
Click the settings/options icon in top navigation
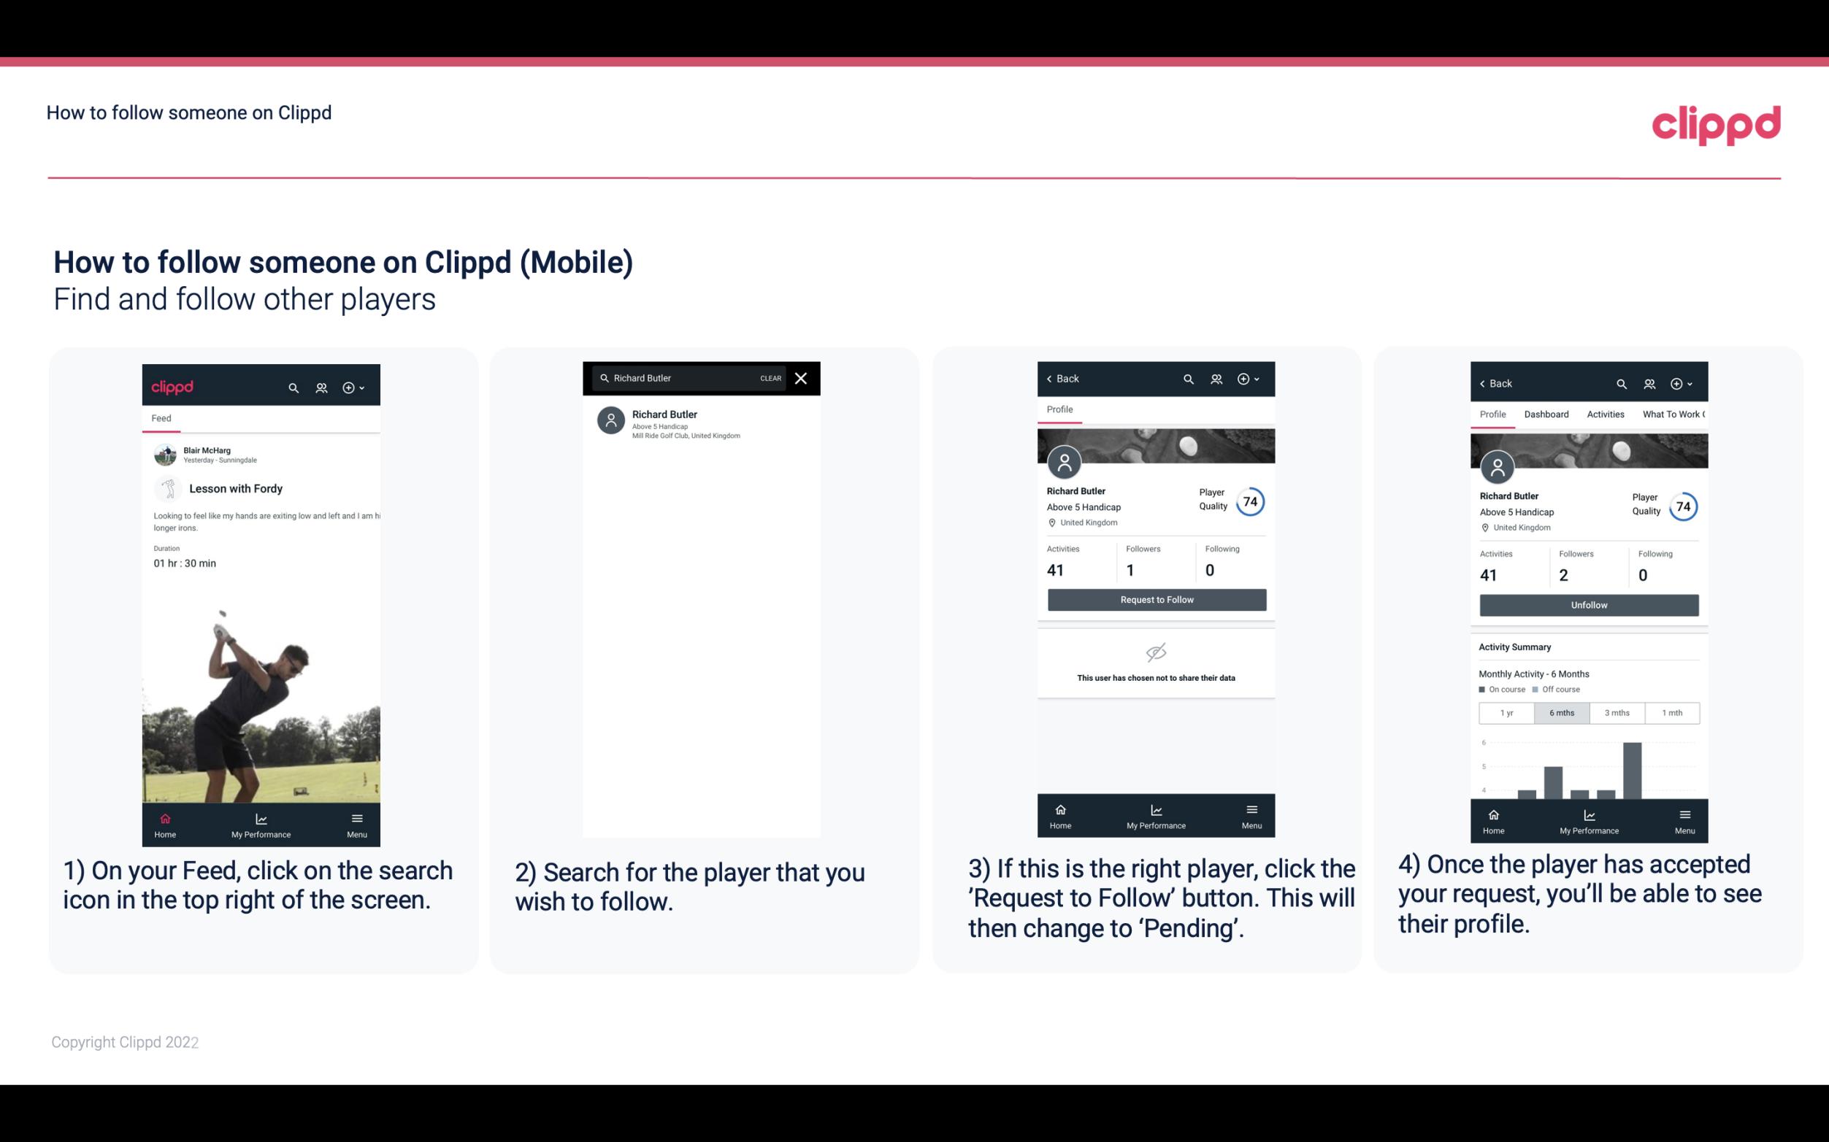tap(351, 387)
